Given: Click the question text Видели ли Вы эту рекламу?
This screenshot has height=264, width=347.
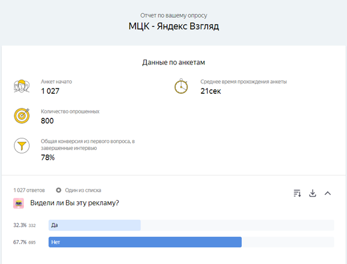Looking at the screenshot, I should tap(75, 203).
